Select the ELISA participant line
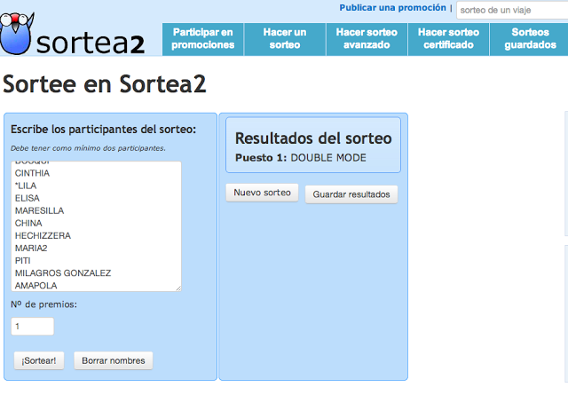Image resolution: width=568 pixels, height=395 pixels. click(x=28, y=198)
